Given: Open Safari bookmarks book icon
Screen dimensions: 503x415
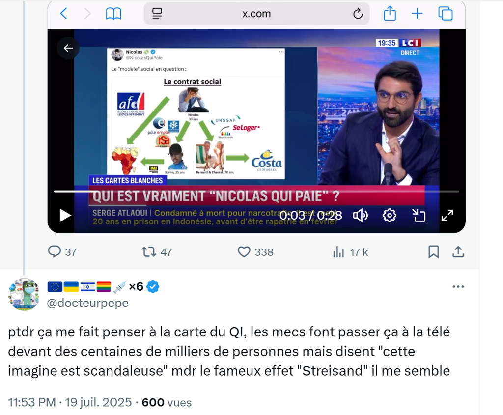Looking at the screenshot, I should [113, 14].
